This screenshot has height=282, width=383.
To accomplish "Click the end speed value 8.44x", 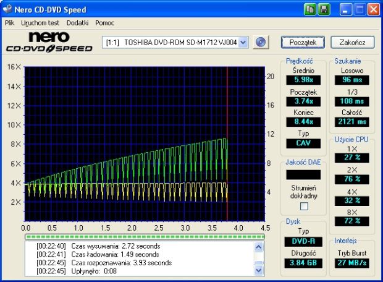I will point(303,122).
